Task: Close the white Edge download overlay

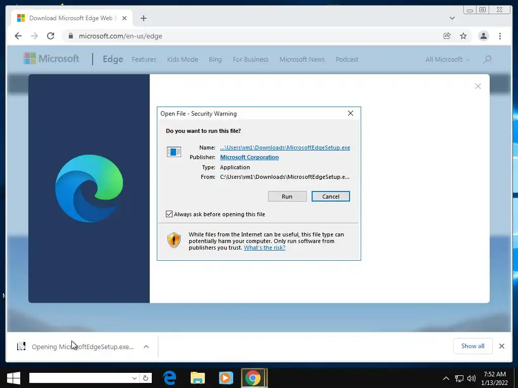Action: [x=478, y=86]
